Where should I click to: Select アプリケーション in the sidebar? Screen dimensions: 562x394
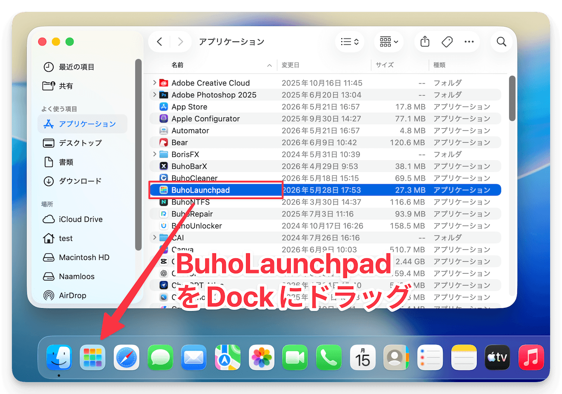point(83,124)
